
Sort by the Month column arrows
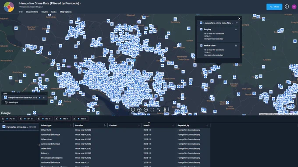click(x=173, y=126)
